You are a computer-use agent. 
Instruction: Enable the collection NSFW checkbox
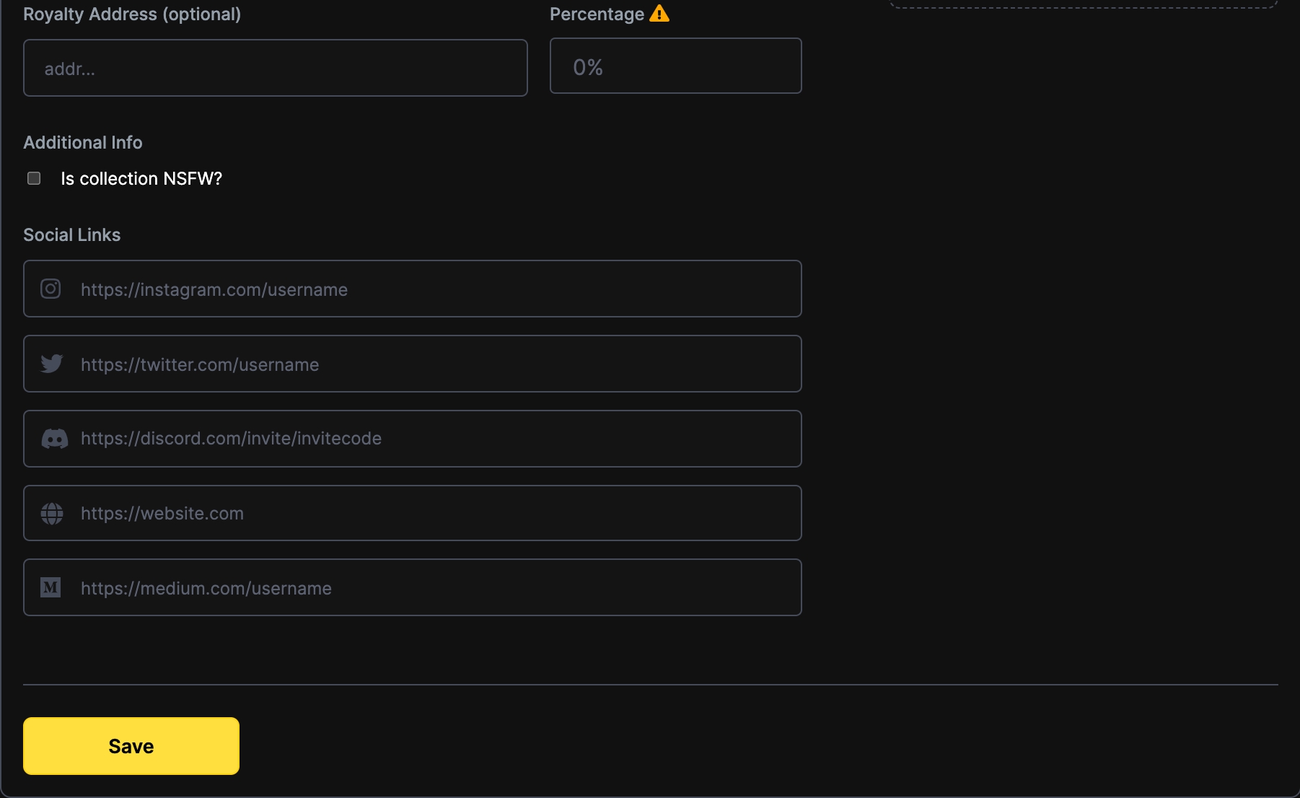click(x=34, y=178)
